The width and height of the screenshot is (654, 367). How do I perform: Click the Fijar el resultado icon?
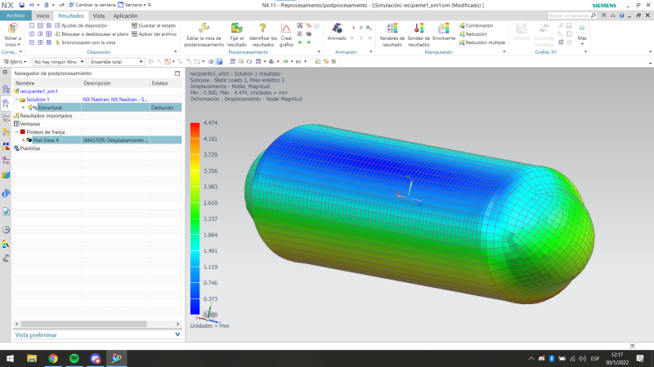tap(236, 29)
